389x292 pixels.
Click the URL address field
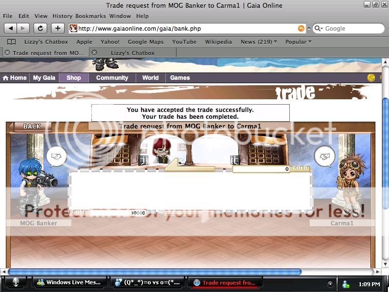pos(185,29)
